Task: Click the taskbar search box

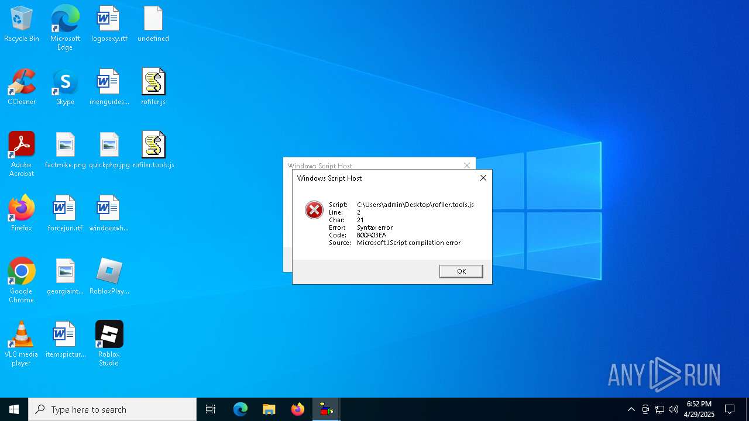Action: tap(112, 409)
